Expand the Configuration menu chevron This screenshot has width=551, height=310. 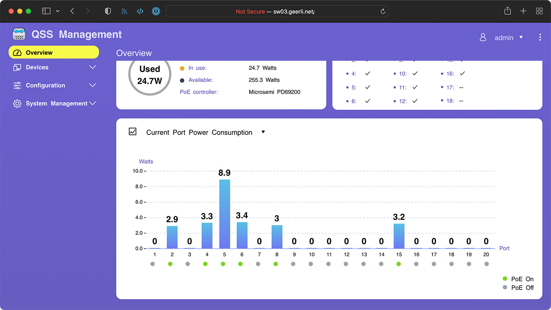(x=92, y=85)
